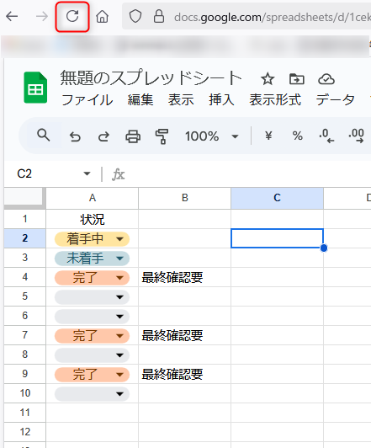The height and width of the screenshot is (448, 371).
Task: Go back using the browser back arrow
Action: (x=12, y=16)
